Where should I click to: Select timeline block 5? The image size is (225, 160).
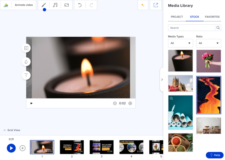(156, 147)
